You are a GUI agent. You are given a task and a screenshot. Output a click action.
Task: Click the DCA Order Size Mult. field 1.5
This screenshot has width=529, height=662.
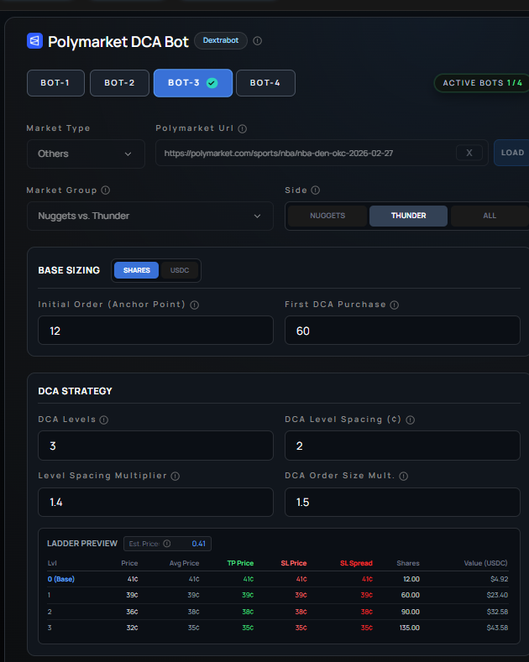[402, 502]
